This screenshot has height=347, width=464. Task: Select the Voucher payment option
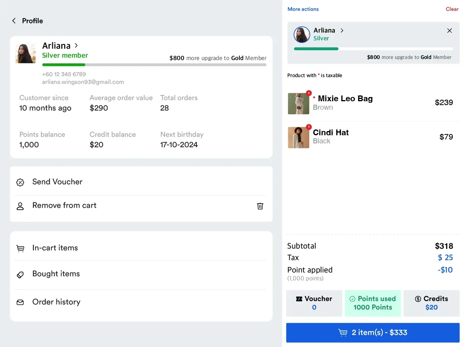(314, 303)
